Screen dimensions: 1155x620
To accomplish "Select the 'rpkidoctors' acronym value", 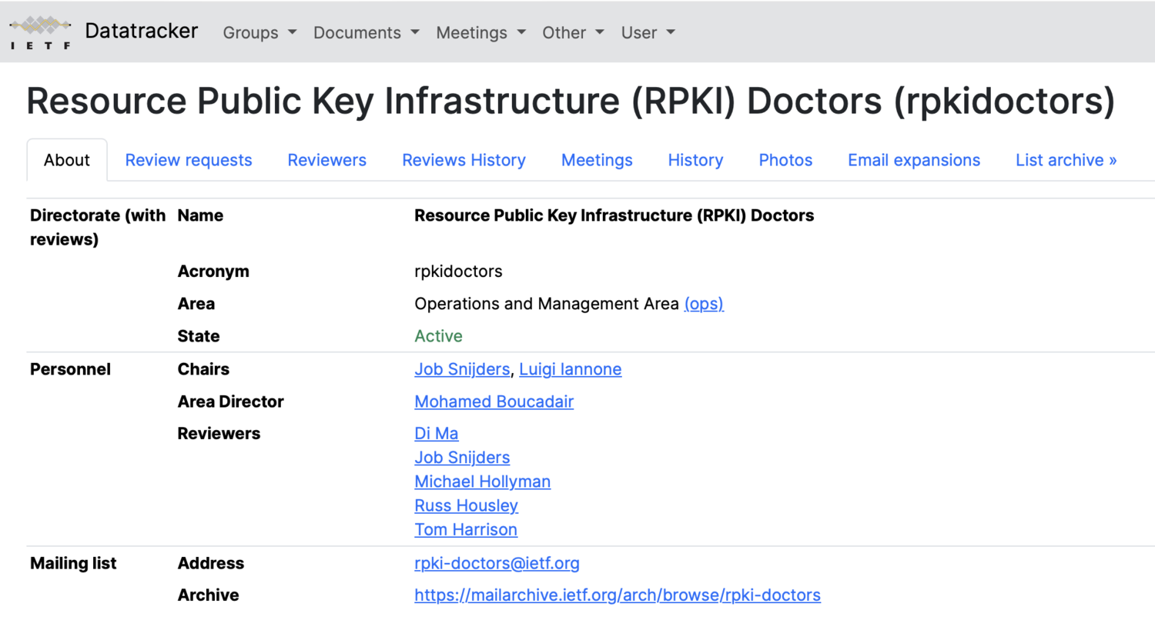I will [x=458, y=272].
